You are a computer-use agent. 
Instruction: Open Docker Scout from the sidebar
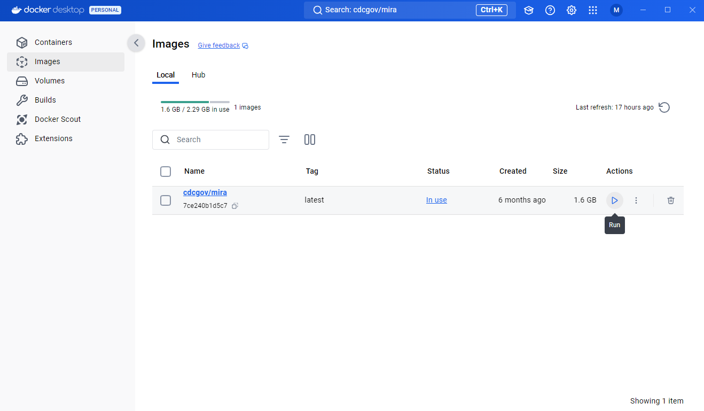(x=66, y=119)
